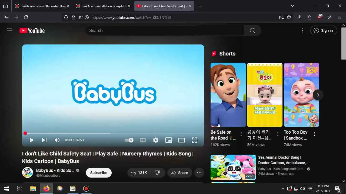Image resolution: width=346 pixels, height=194 pixels.
Task: Open YouTube settings three-dot menu
Action: click(x=303, y=30)
